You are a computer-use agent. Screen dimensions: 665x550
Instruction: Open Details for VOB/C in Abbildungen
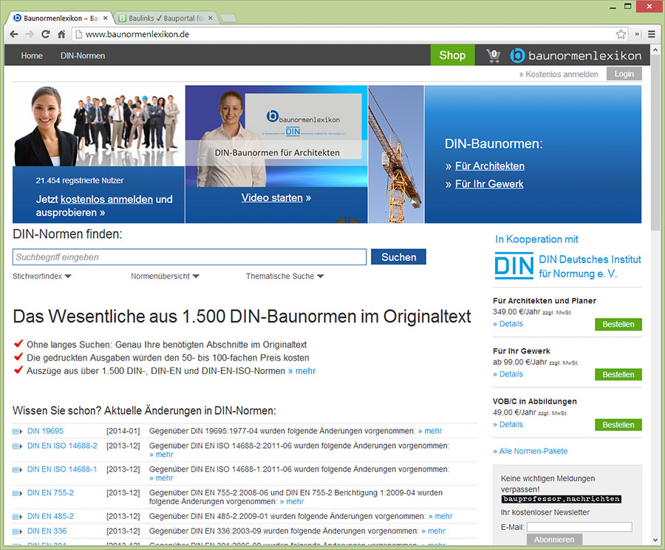point(508,424)
